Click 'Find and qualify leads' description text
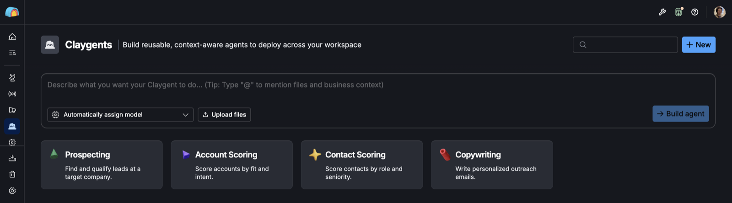This screenshot has width=732, height=203. coord(103,173)
